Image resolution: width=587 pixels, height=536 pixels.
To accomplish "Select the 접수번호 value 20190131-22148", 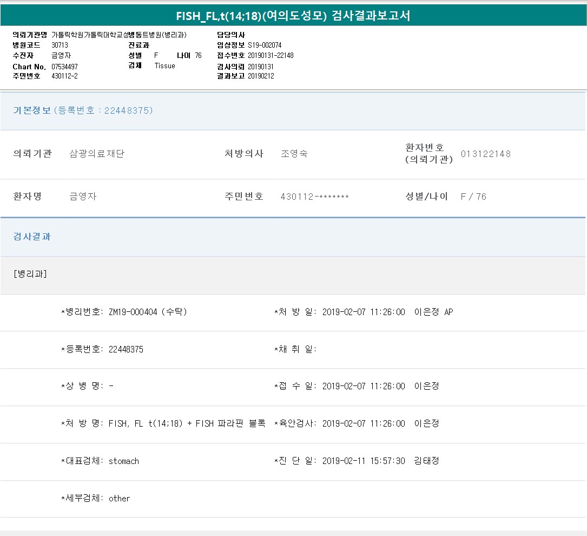I will tap(271, 56).
